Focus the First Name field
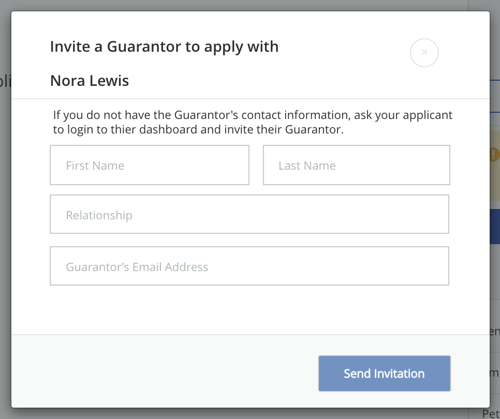 click(150, 165)
